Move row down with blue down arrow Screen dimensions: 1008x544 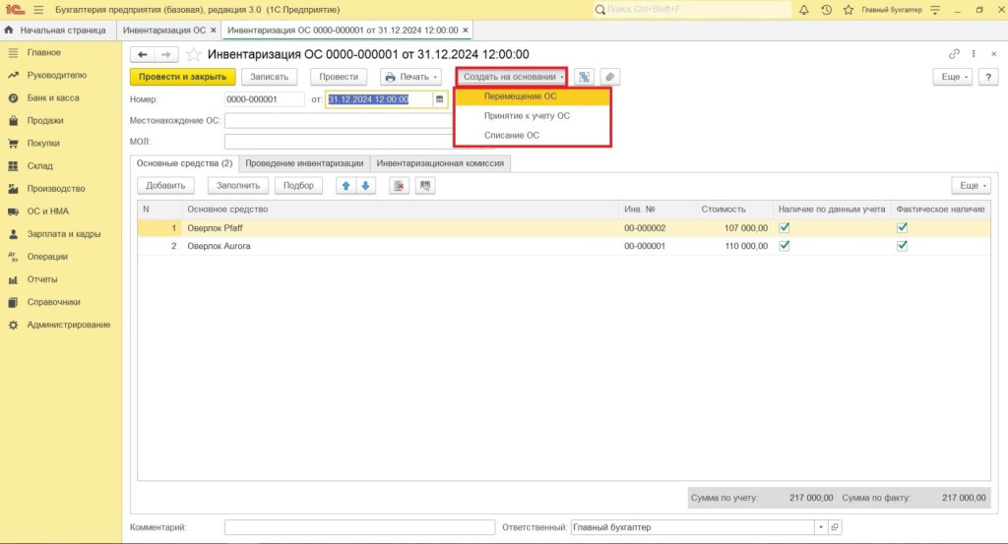(x=365, y=186)
